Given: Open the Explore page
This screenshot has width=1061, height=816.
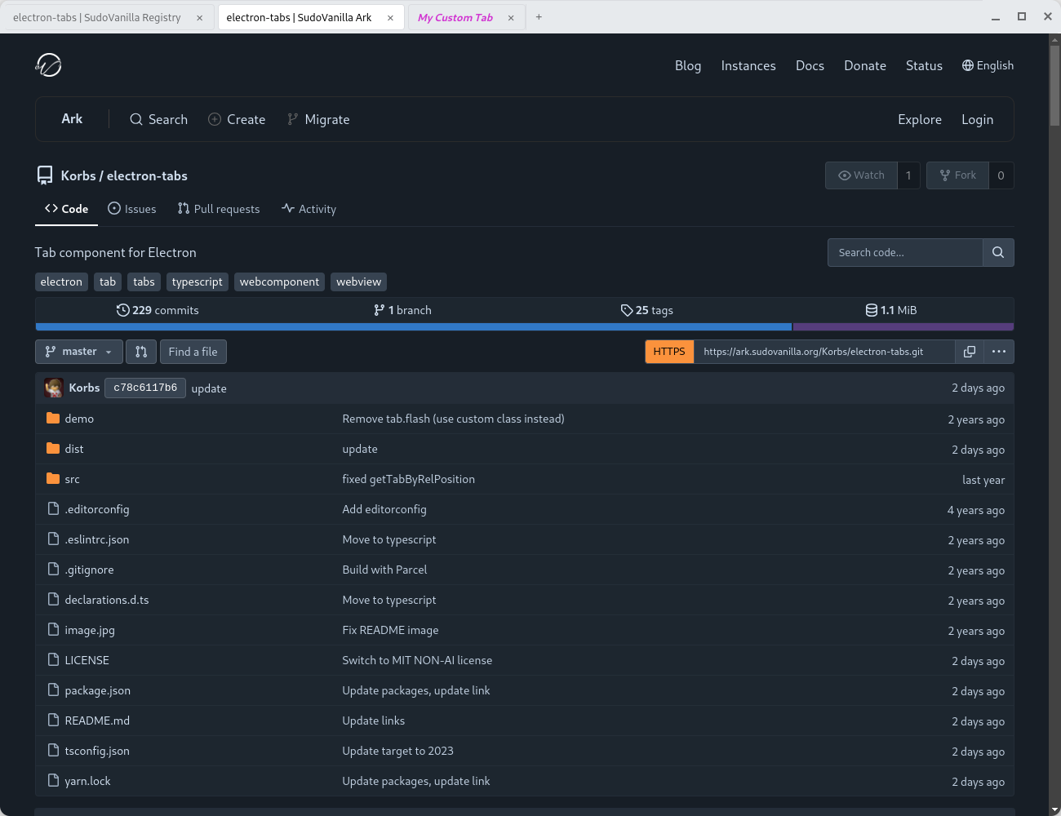Looking at the screenshot, I should tap(920, 119).
